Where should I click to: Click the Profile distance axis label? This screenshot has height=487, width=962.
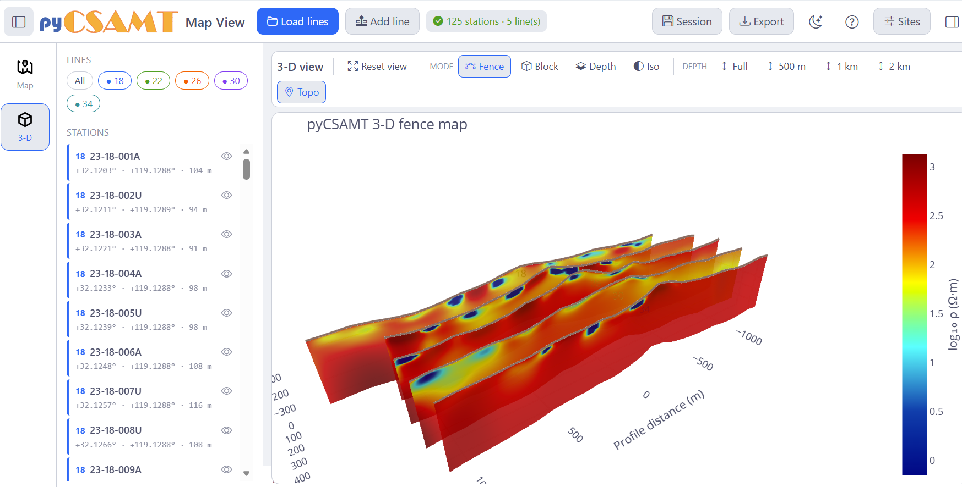pos(659,420)
